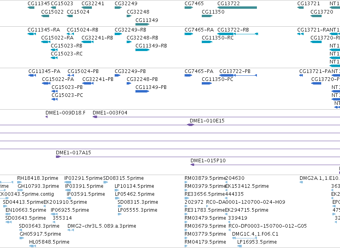The height and width of the screenshot is (248, 340).
Task: Click the RH18418.3prime EST label
Action: pyautogui.click(x=38, y=178)
